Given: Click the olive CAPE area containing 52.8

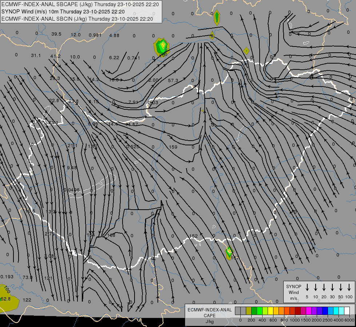Looking at the screenshot, I should pos(9,298).
